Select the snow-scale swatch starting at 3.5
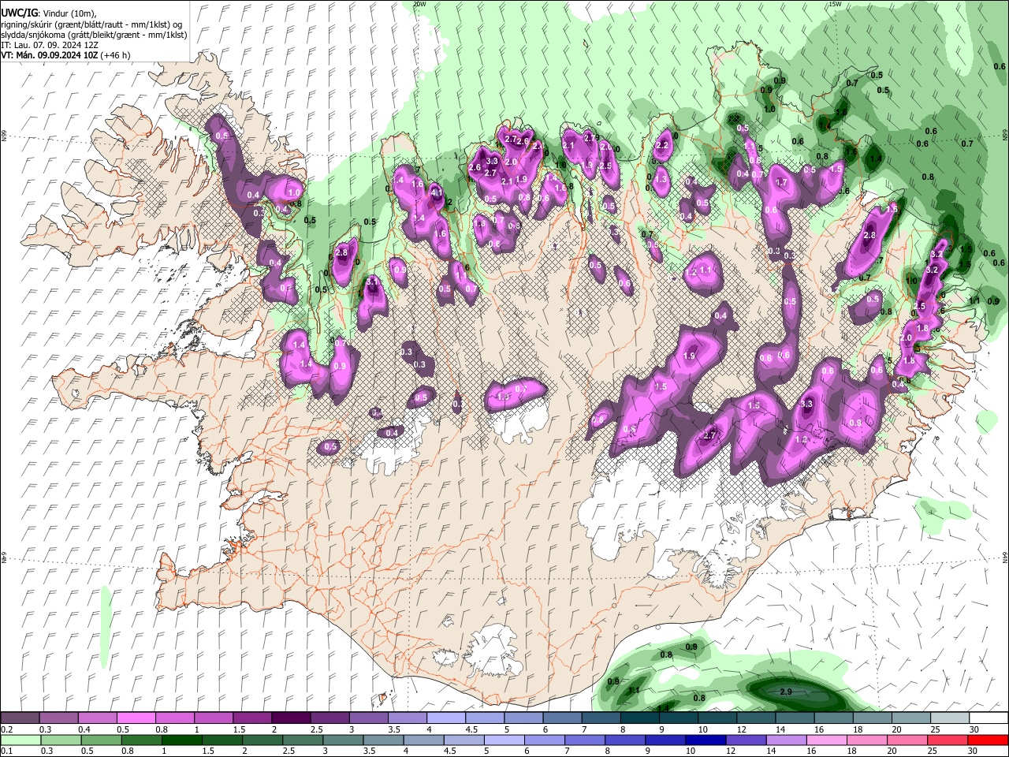Screen dimensions: 1009x757 pyautogui.click(x=407, y=718)
